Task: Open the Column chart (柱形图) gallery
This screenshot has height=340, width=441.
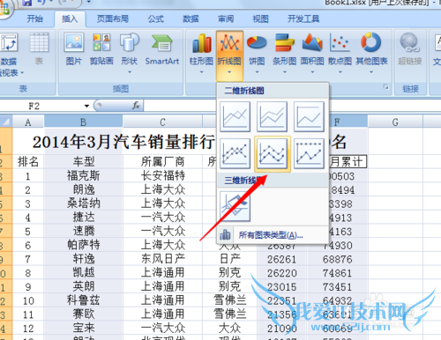Action: (201, 54)
